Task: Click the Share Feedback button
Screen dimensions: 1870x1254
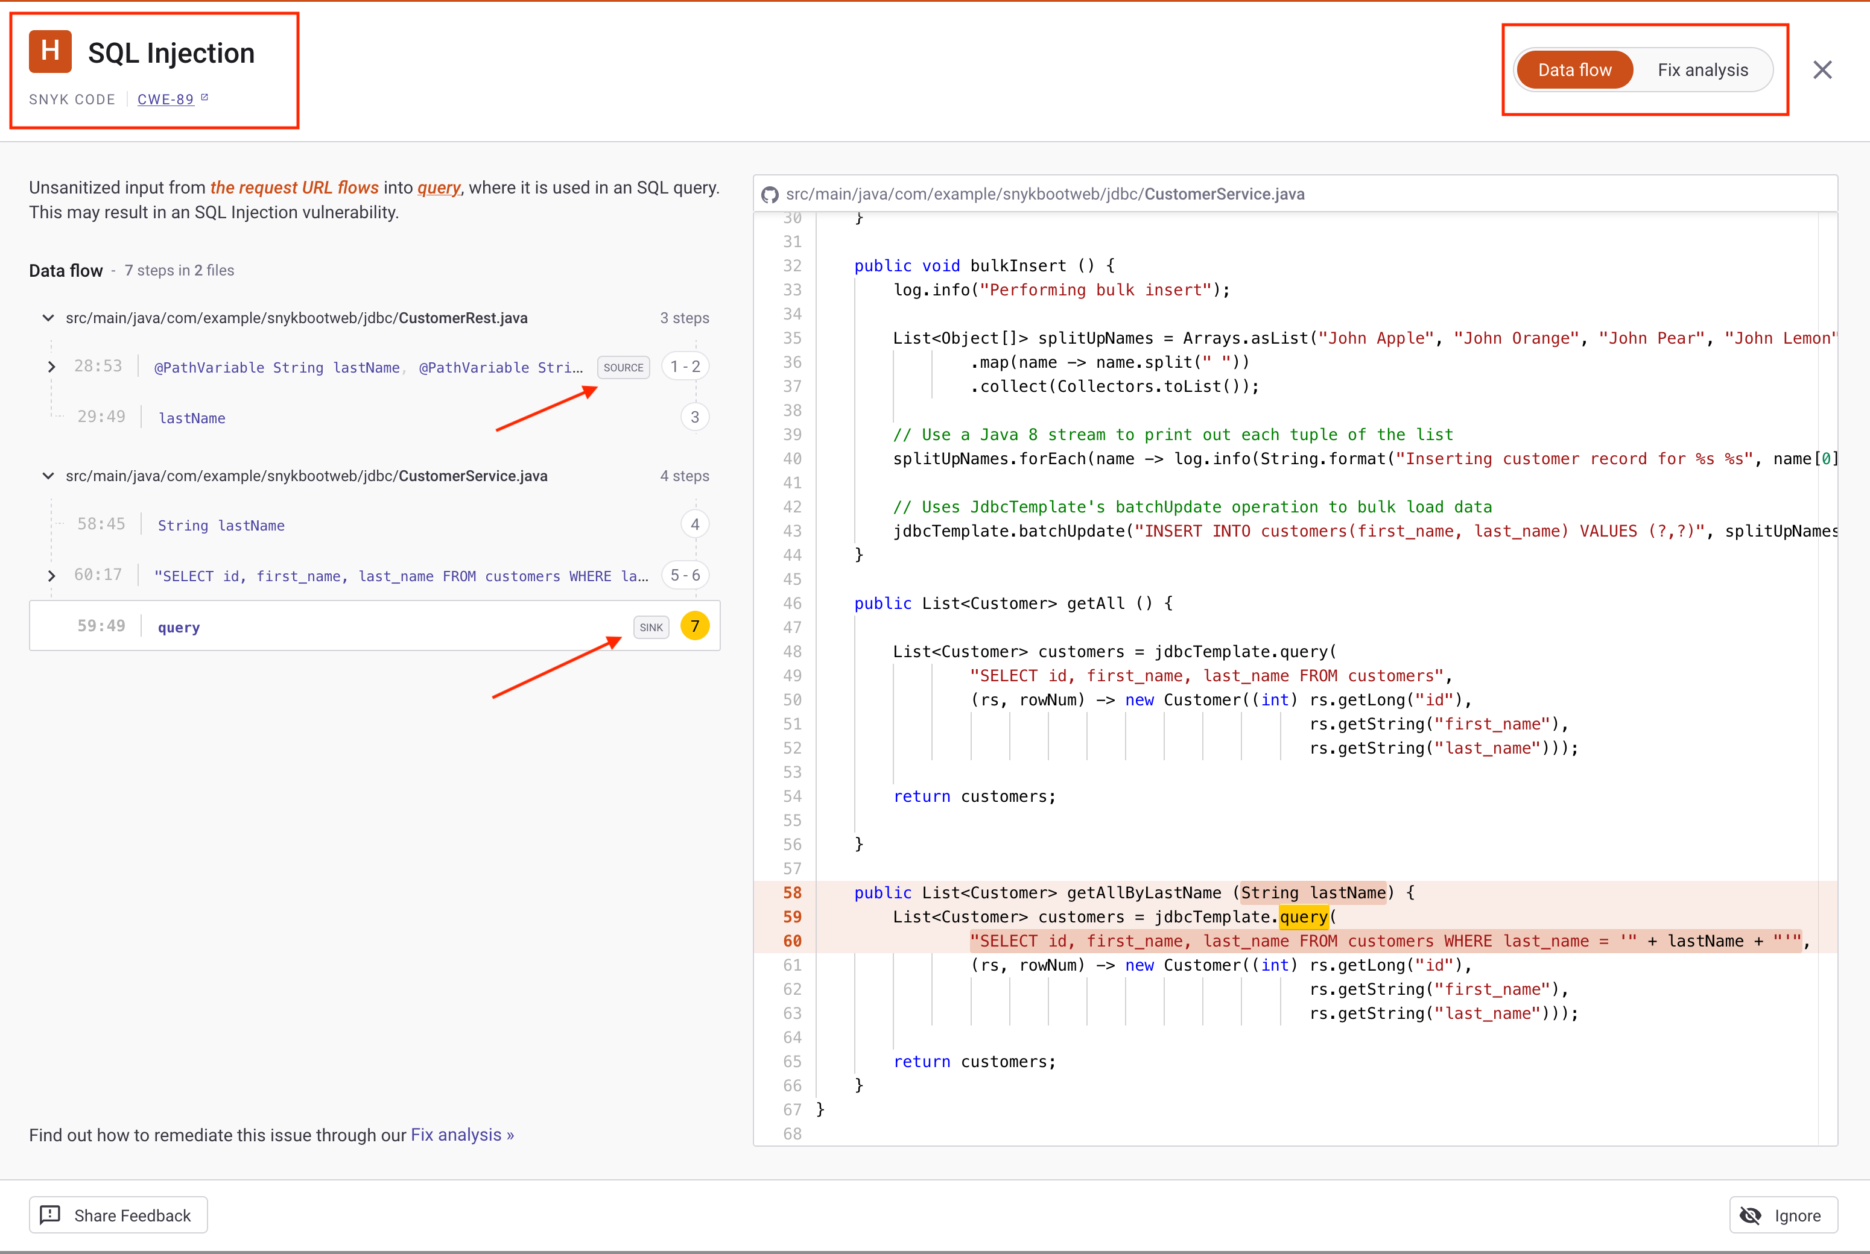Action: click(x=118, y=1215)
